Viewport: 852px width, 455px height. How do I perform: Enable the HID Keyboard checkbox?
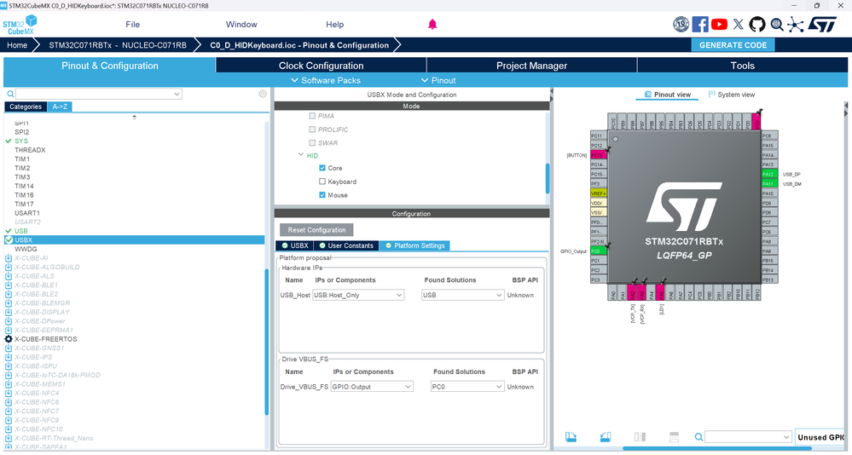(x=322, y=181)
